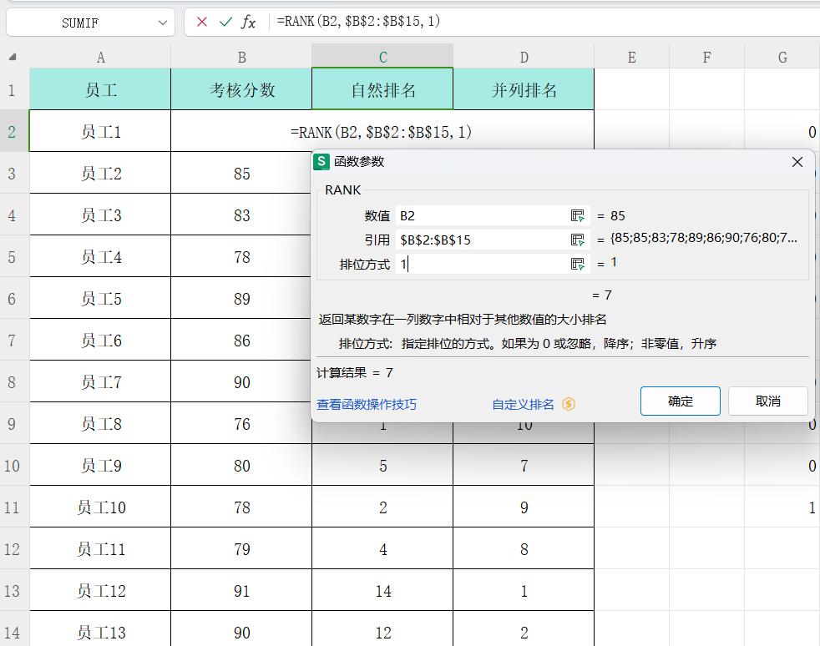820x646 pixels.
Task: Click score 80 for 员工9
Action: coord(241,466)
